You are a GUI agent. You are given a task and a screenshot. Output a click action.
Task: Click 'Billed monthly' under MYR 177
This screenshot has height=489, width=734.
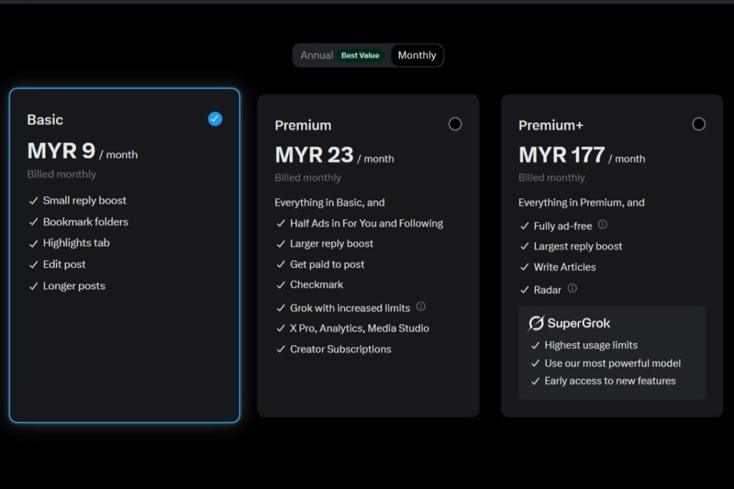(x=551, y=178)
